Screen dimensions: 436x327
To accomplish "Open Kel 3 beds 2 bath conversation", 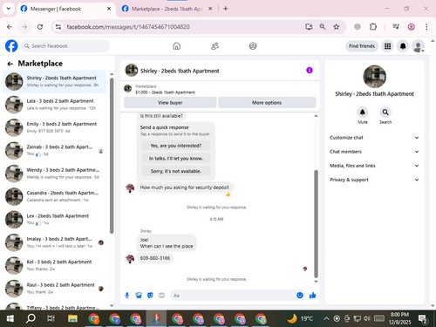I will tap(55, 265).
